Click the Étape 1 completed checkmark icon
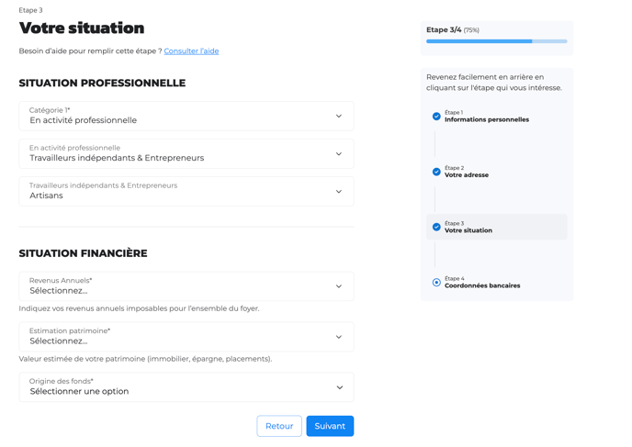 (x=436, y=117)
